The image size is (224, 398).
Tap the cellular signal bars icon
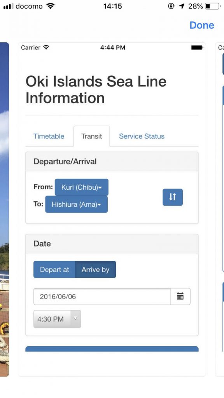point(9,6)
